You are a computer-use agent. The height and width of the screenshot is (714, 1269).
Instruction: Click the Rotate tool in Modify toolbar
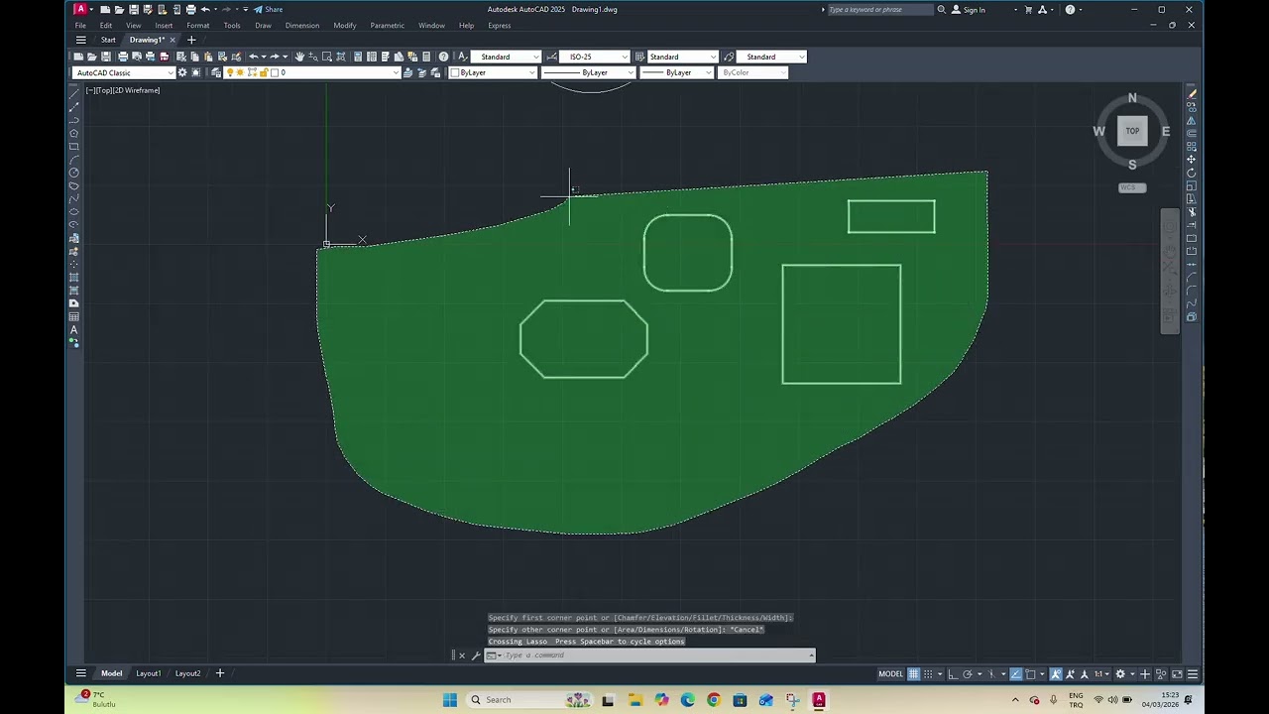click(x=1192, y=173)
